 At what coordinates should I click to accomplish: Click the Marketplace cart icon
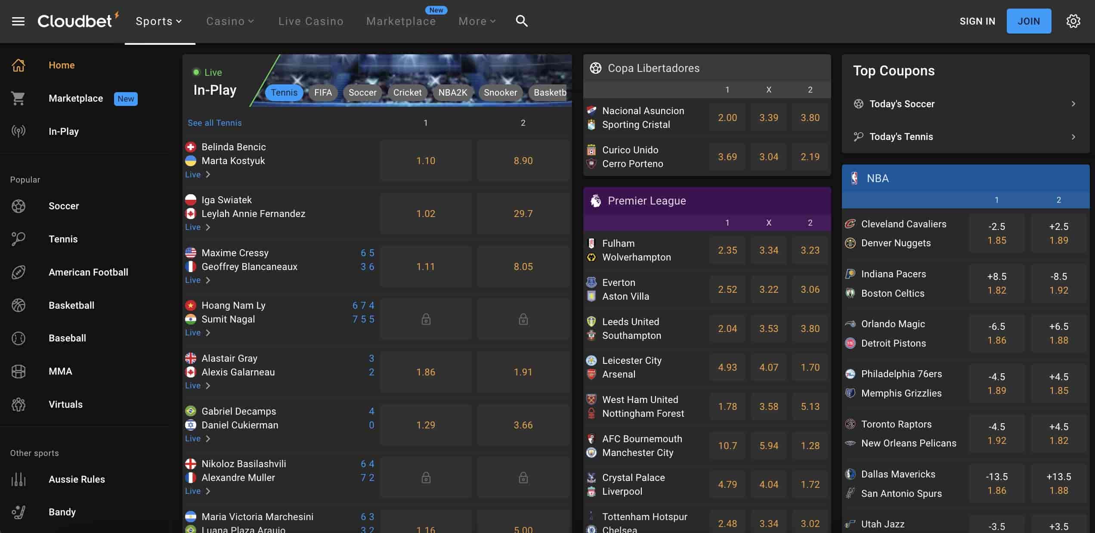[18, 99]
